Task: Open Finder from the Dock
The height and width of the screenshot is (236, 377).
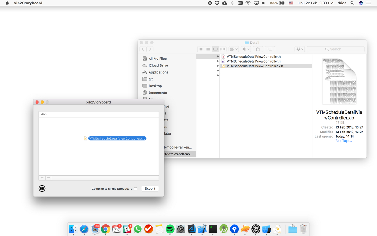Action: (x=73, y=229)
